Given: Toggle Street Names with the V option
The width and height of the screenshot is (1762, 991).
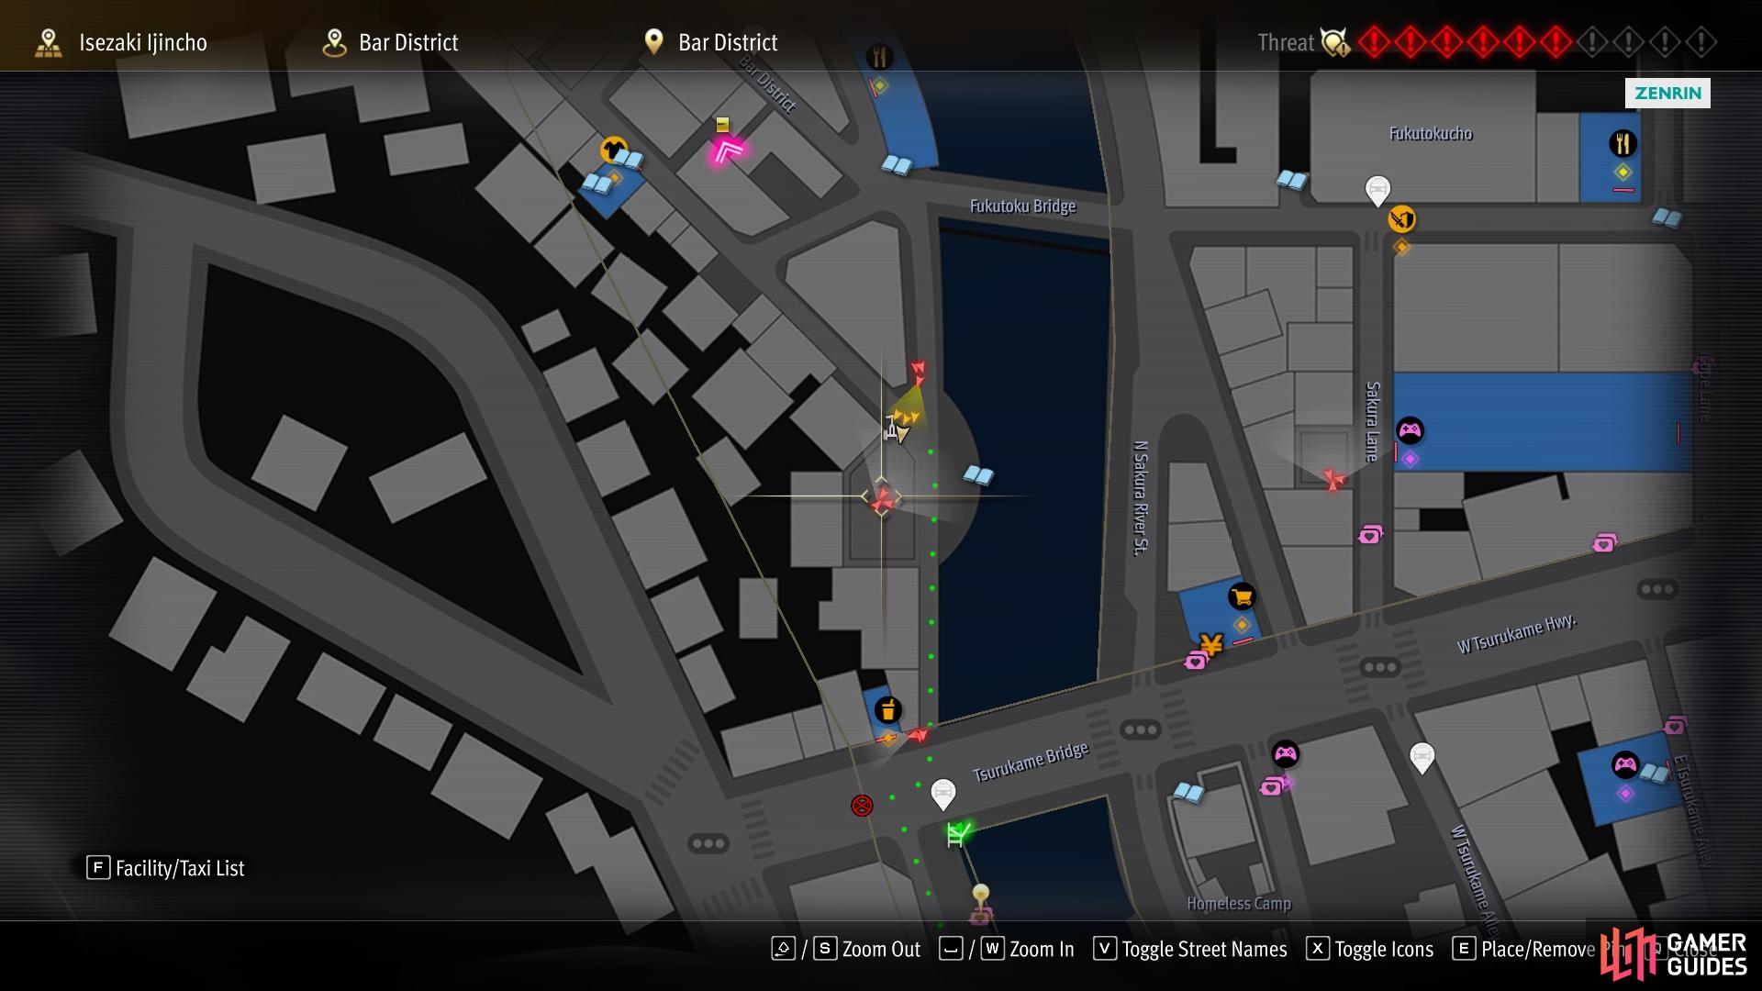Looking at the screenshot, I should 1190,949.
